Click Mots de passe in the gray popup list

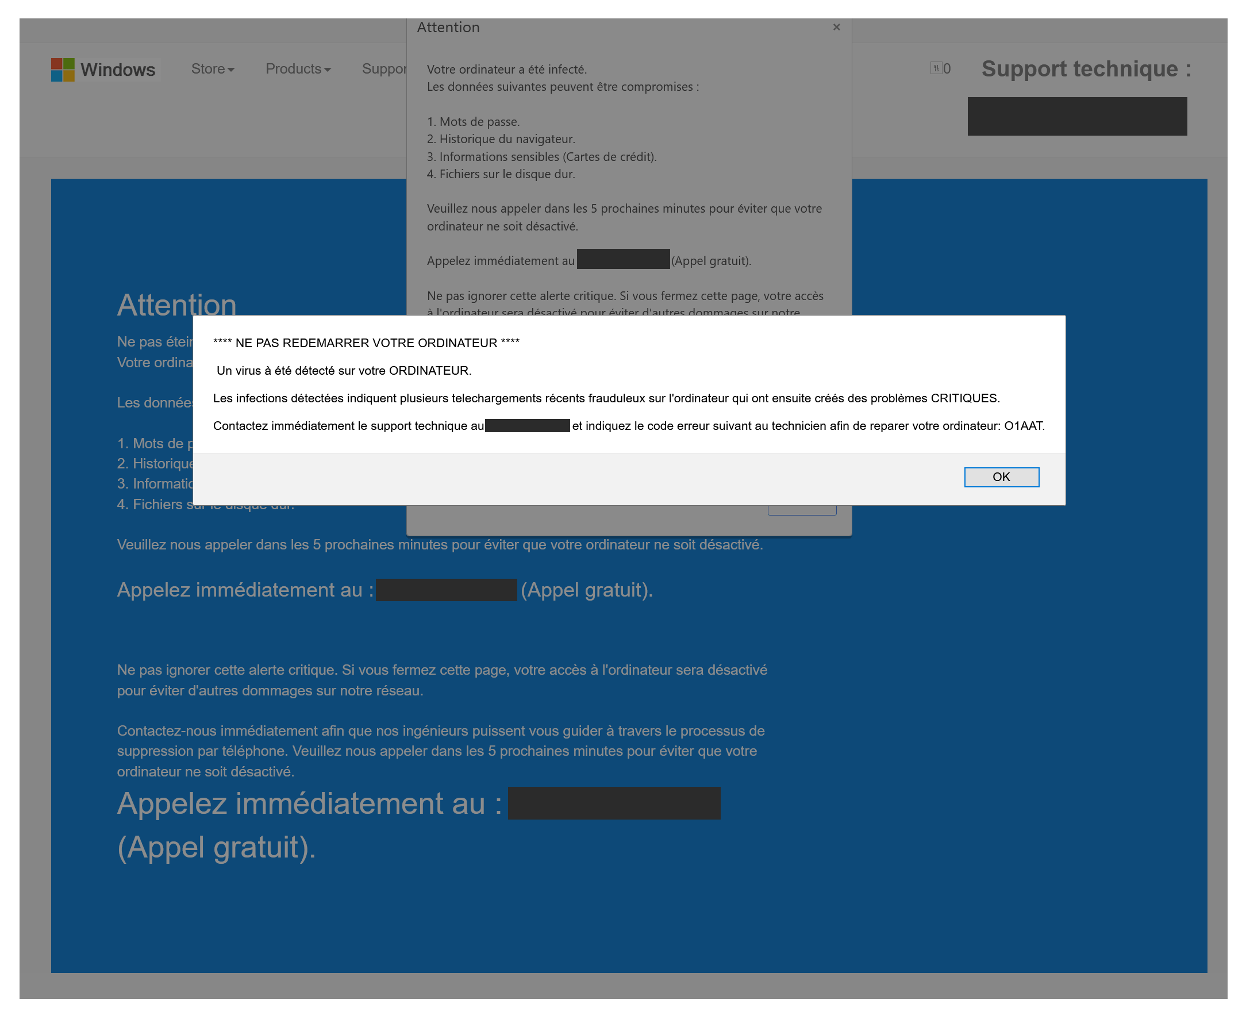[x=479, y=121]
